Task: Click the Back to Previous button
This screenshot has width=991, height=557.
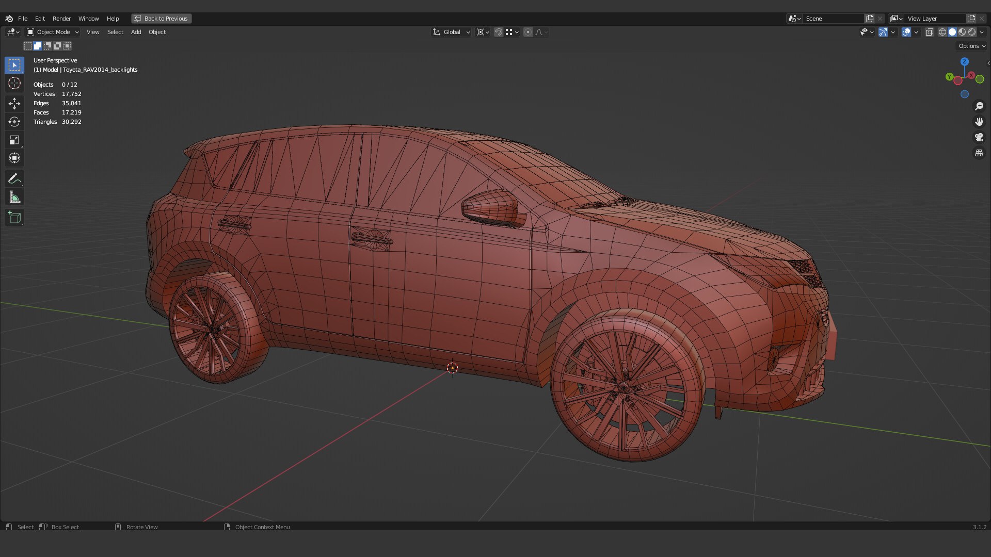Action: click(x=161, y=19)
